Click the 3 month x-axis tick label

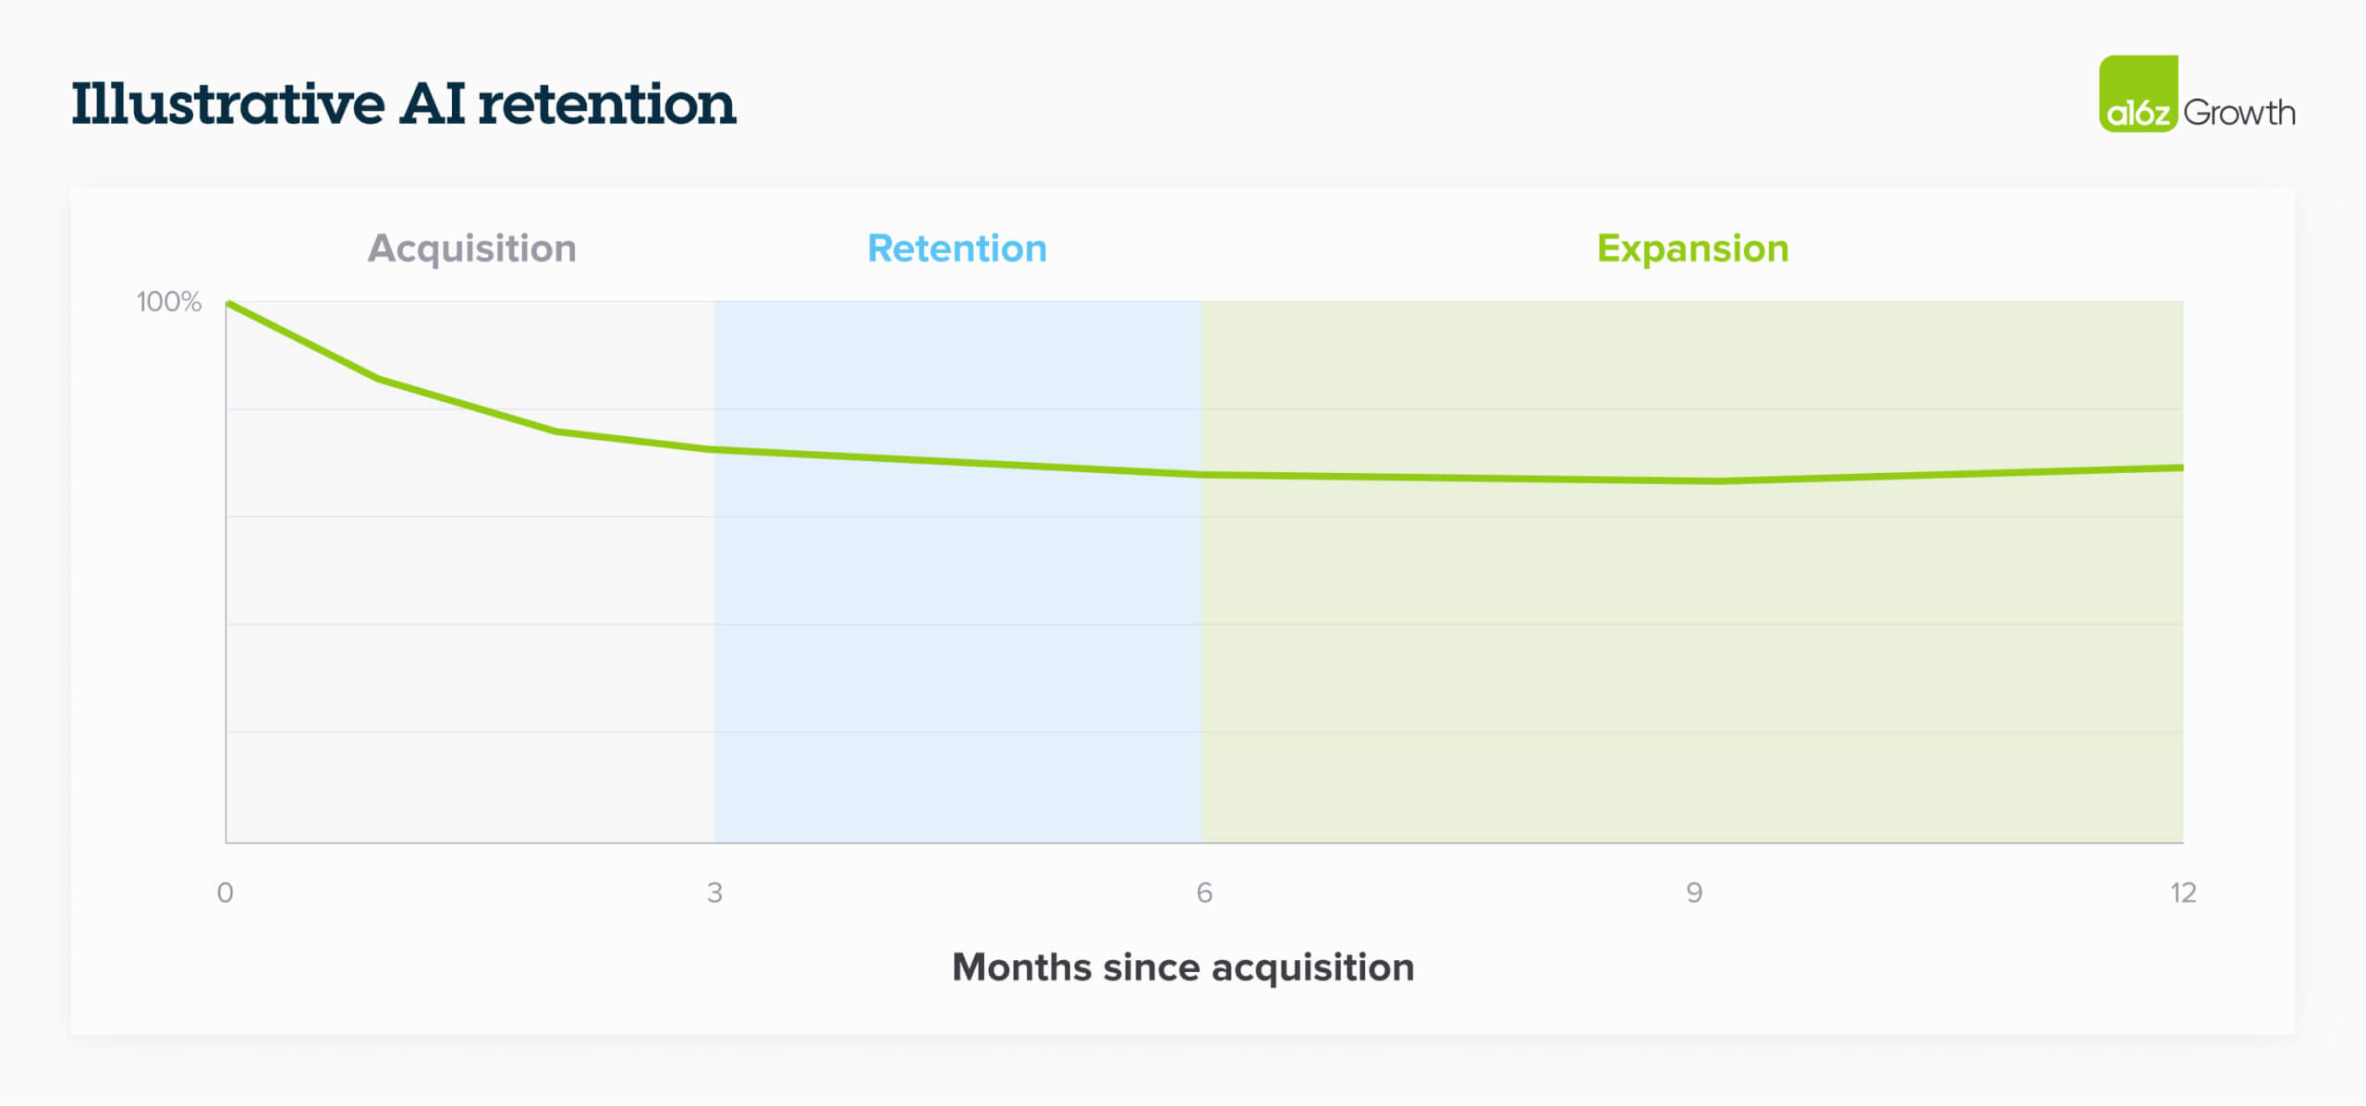click(714, 893)
